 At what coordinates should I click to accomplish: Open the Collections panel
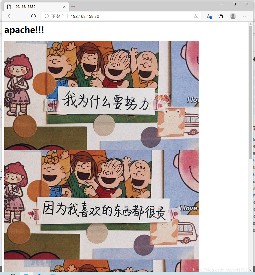(221, 16)
